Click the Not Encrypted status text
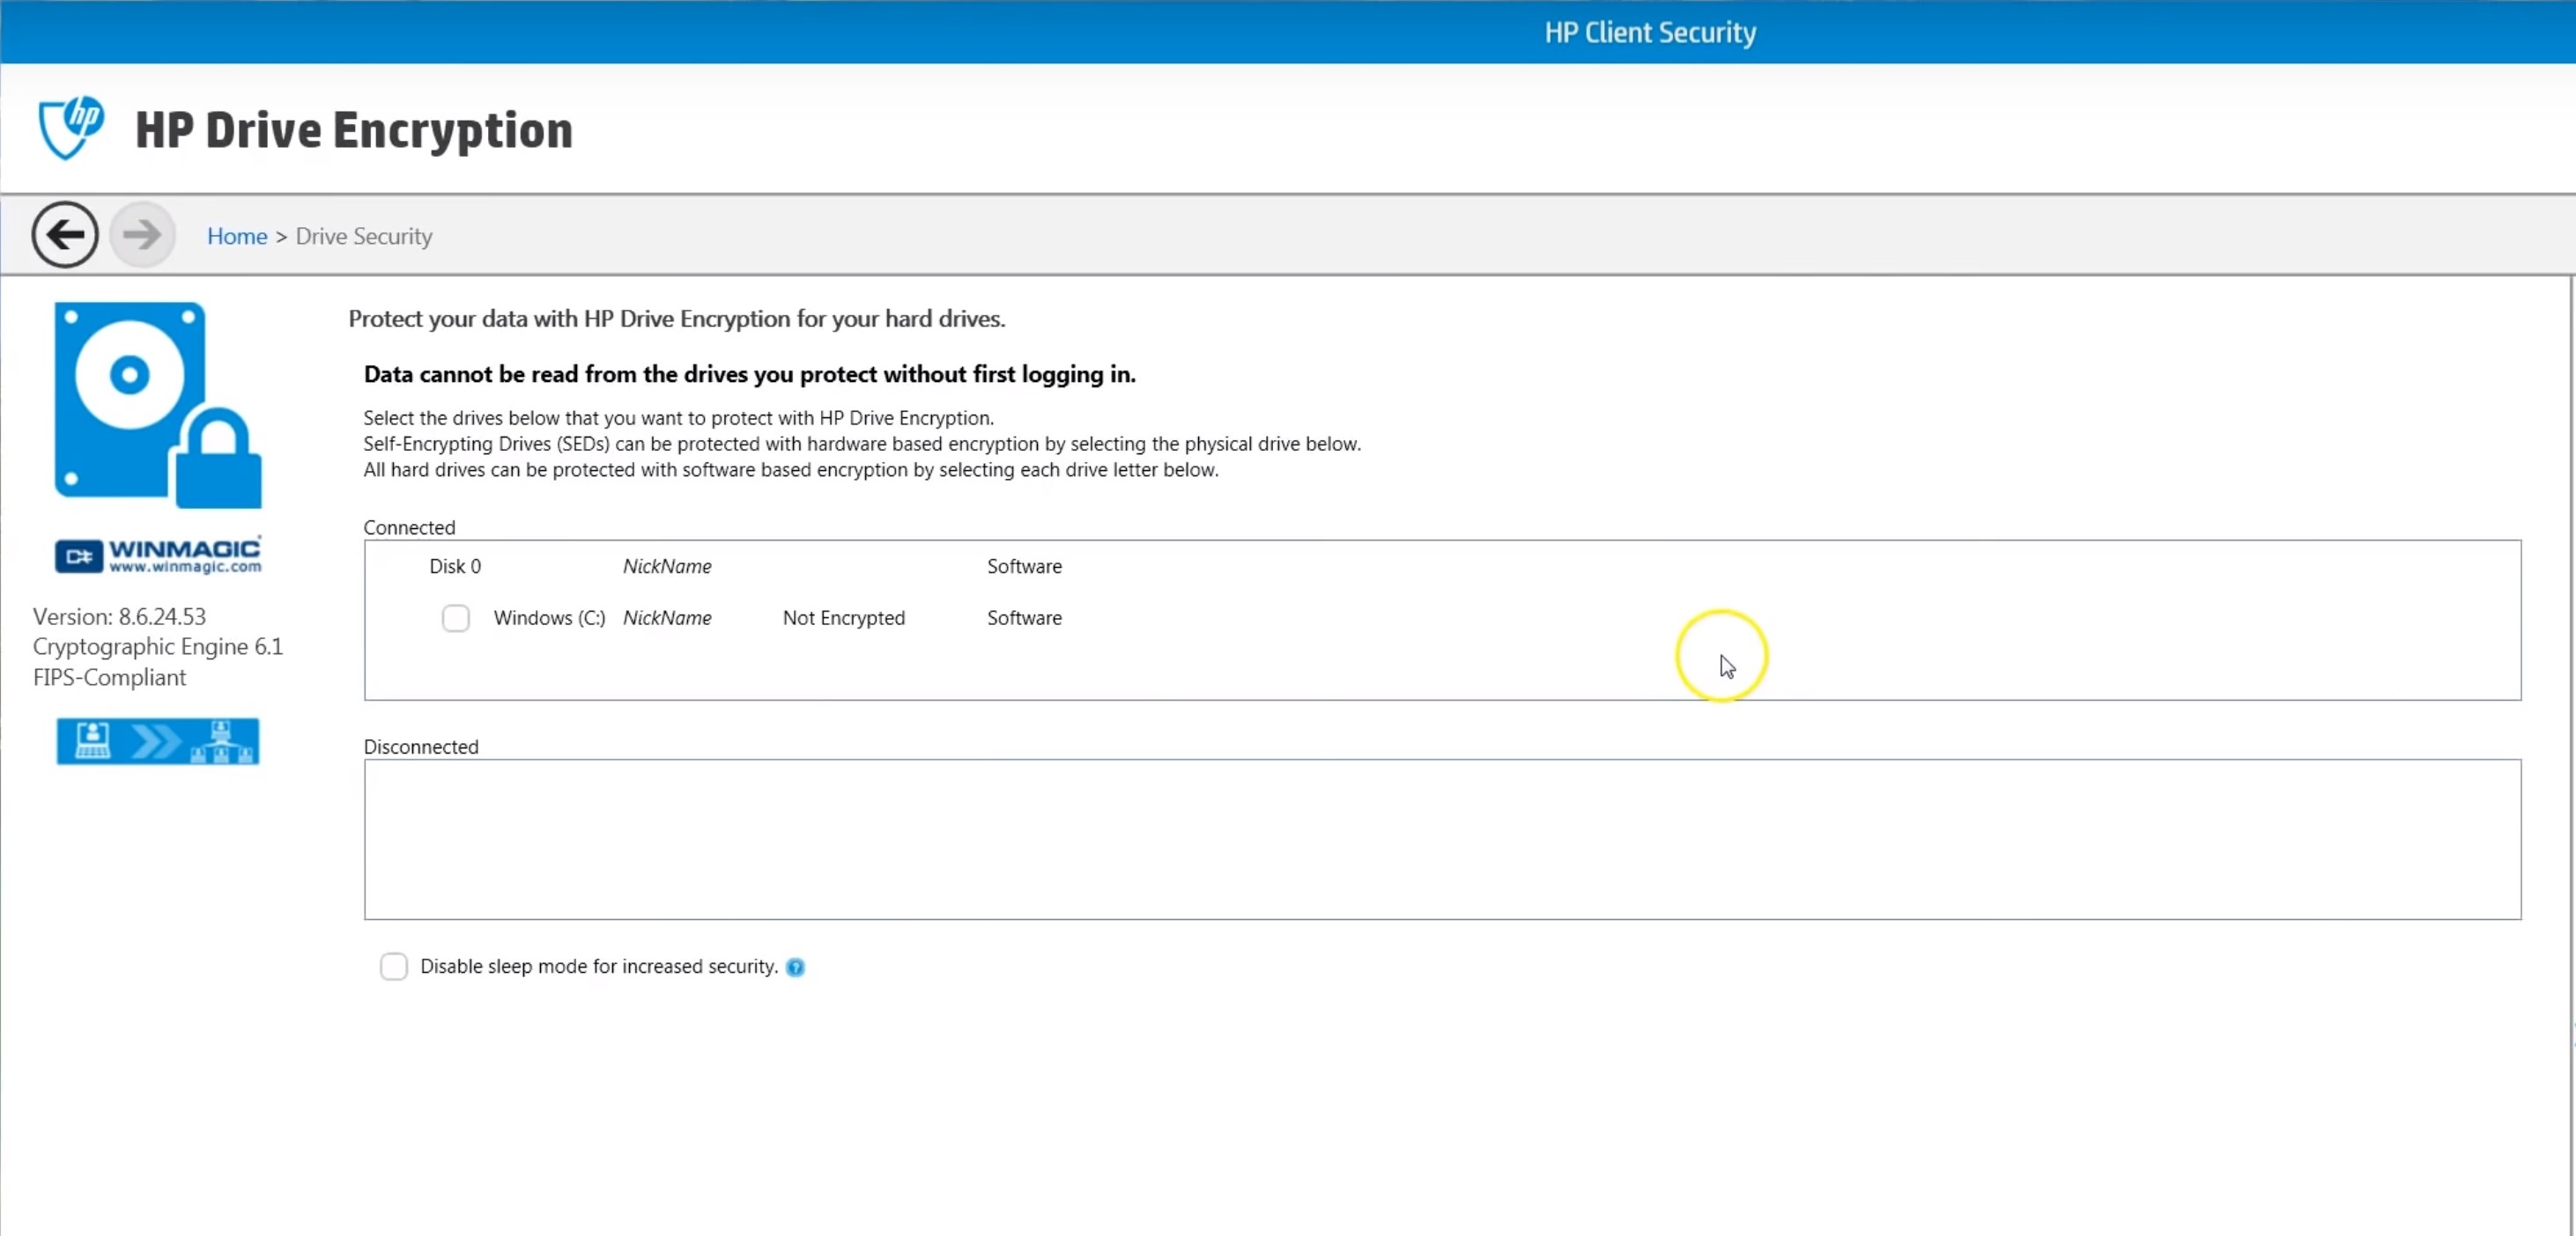Screen dimensions: 2576x1236 coord(843,619)
